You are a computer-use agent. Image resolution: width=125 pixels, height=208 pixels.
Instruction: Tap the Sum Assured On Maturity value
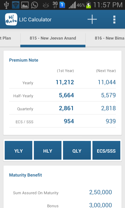tap(101, 192)
